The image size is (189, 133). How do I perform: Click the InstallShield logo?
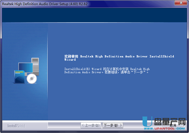[16, 126]
